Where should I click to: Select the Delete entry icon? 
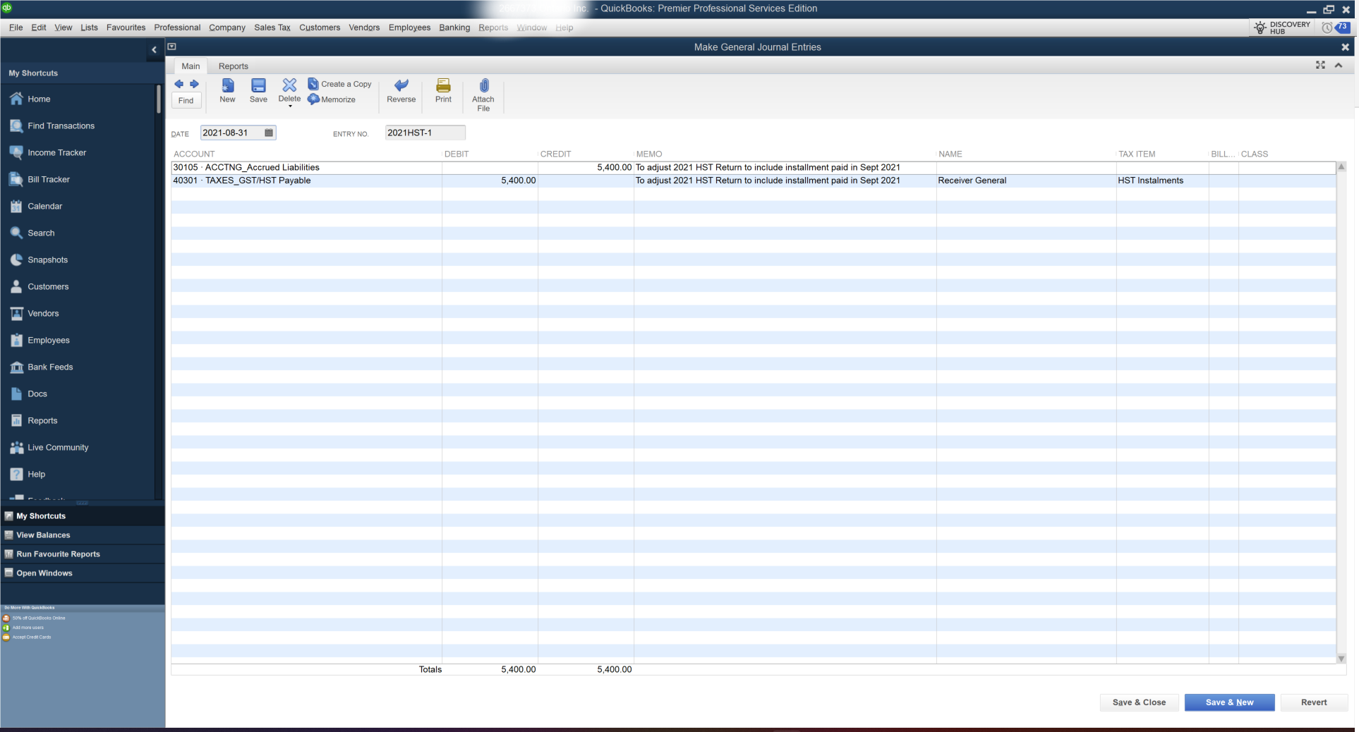[x=289, y=87]
